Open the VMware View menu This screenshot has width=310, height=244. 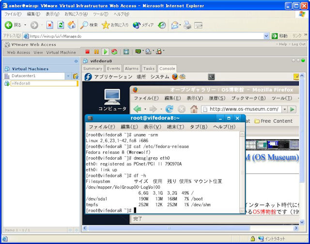coord(38,52)
